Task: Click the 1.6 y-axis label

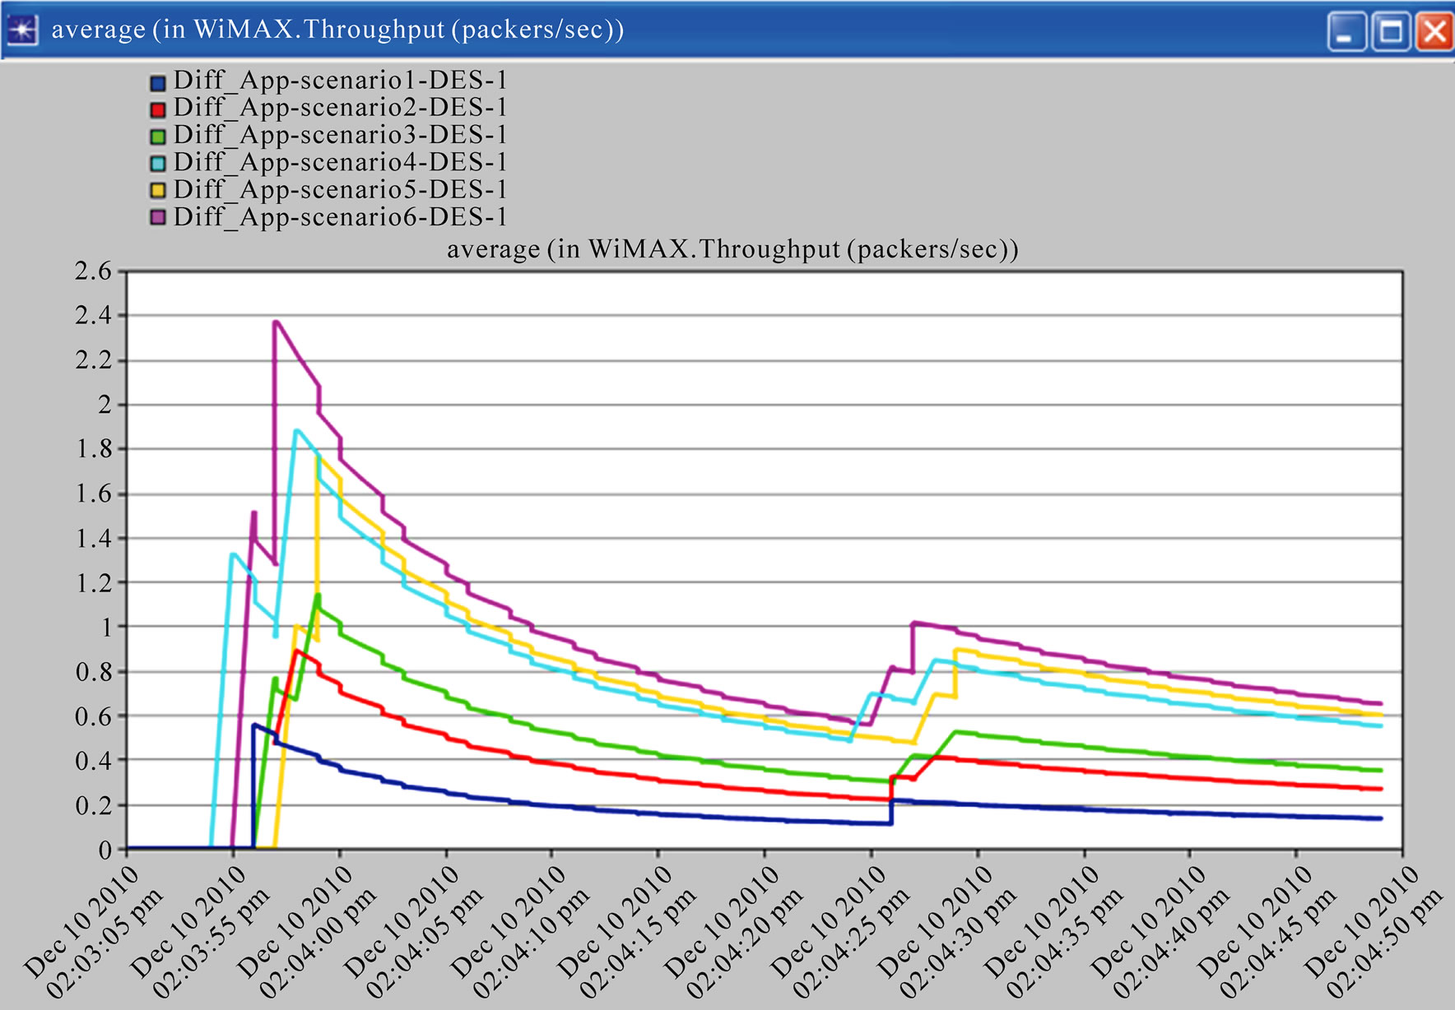Action: coord(93,493)
